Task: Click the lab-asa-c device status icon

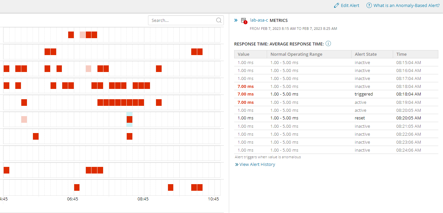Action: [x=244, y=21]
